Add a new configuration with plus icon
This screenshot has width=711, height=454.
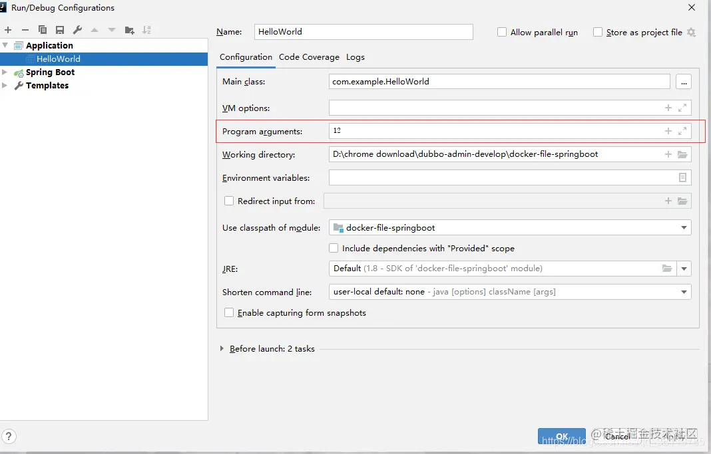click(8, 30)
